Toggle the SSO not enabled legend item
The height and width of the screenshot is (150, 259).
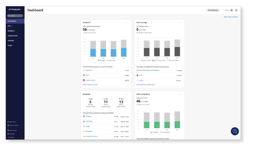(173, 61)
